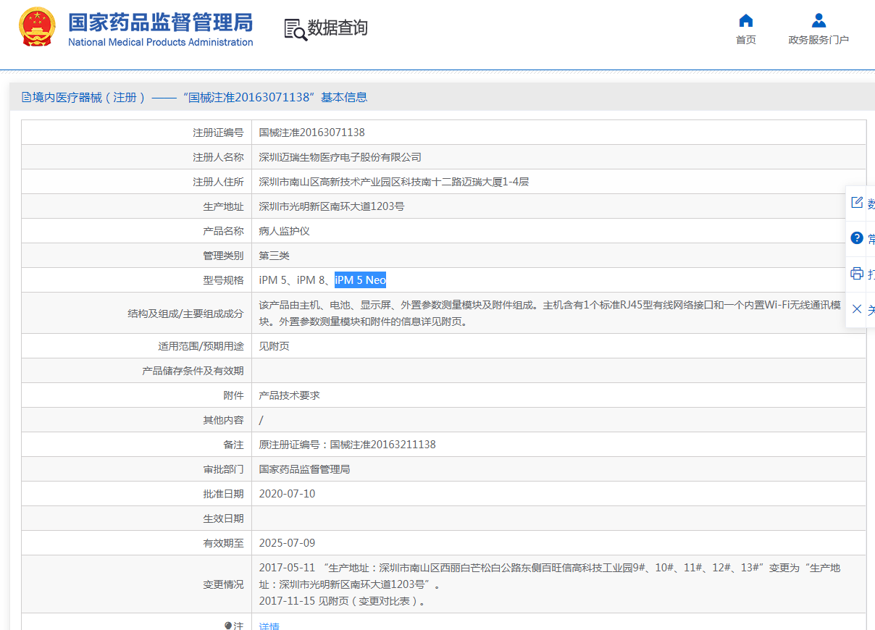
Task: Click product name 病人监护仪
Action: coord(285,231)
